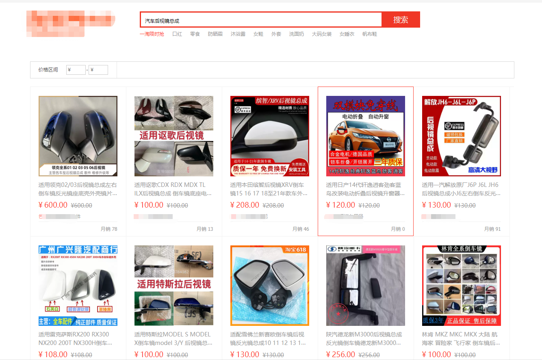Click the 林肯全系倒车镜 product image
This screenshot has height=360, width=542.
tap(462, 285)
